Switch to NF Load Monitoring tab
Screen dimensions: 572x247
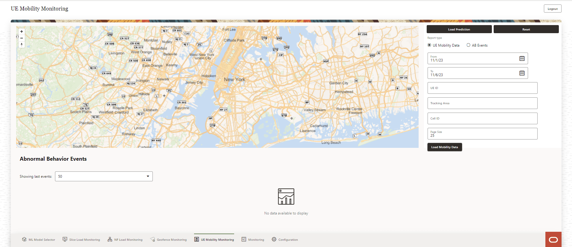pos(125,240)
